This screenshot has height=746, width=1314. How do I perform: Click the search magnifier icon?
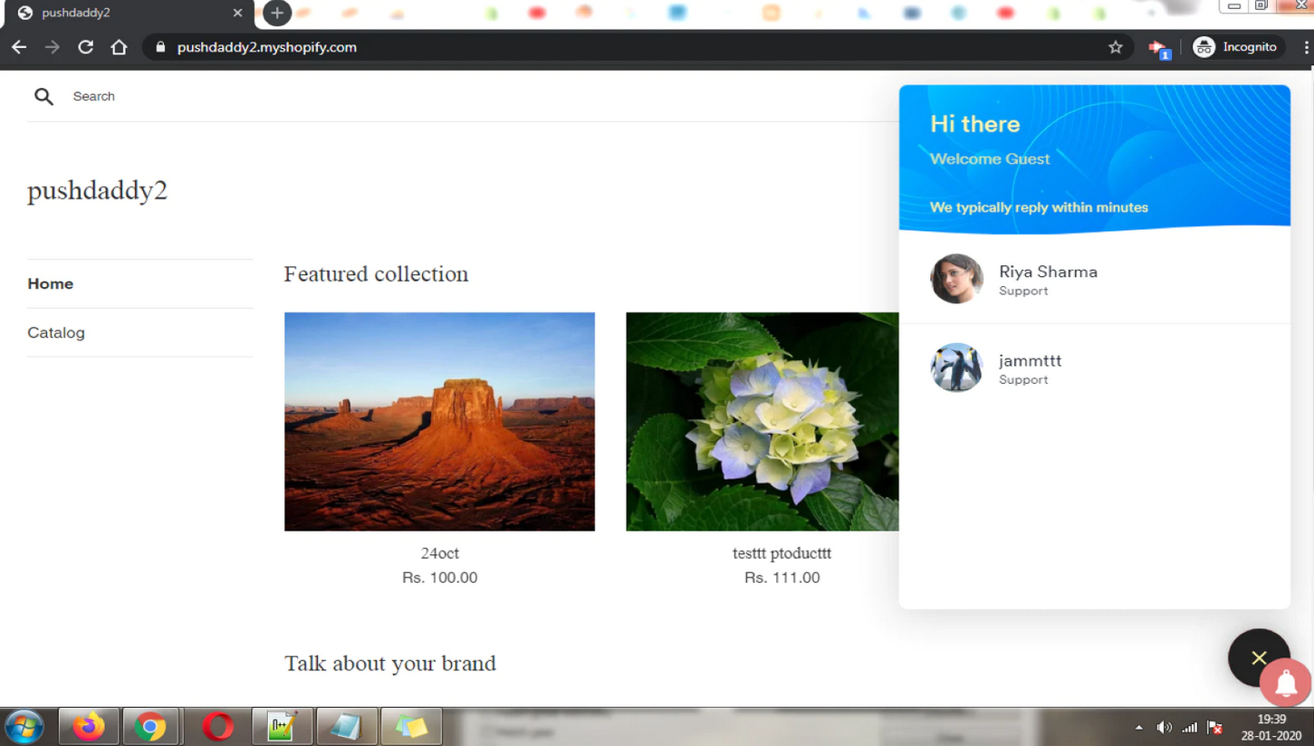43,96
